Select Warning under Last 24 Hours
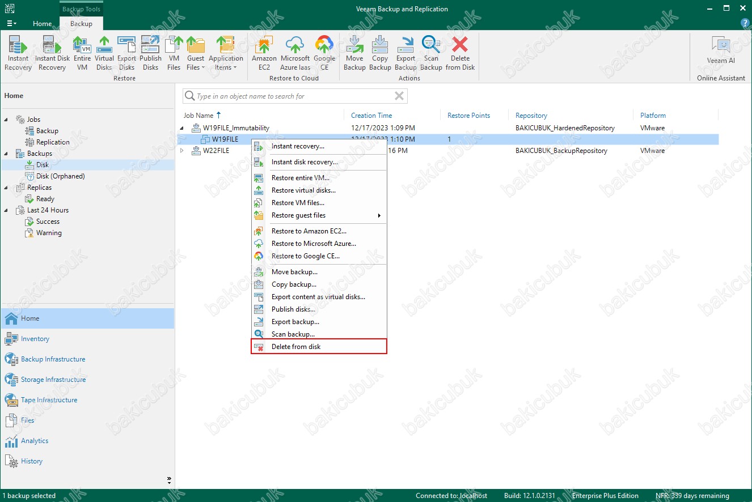Screen dimensions: 752x502 pos(49,233)
